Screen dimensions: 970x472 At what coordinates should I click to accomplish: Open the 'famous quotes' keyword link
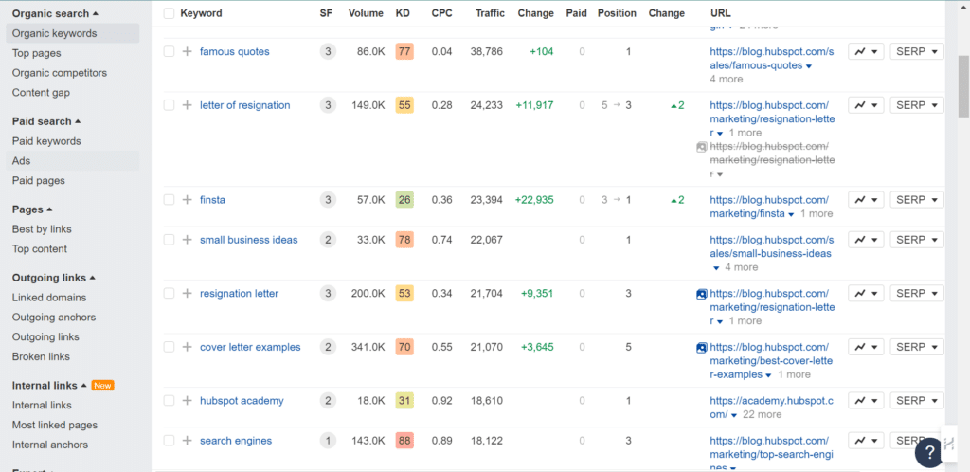(235, 52)
